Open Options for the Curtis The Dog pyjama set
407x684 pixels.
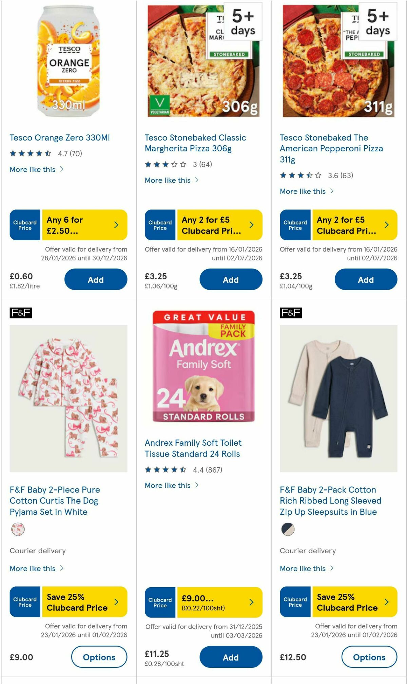99,657
